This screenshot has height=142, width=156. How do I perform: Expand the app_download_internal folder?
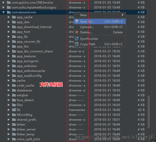(9, 27)
